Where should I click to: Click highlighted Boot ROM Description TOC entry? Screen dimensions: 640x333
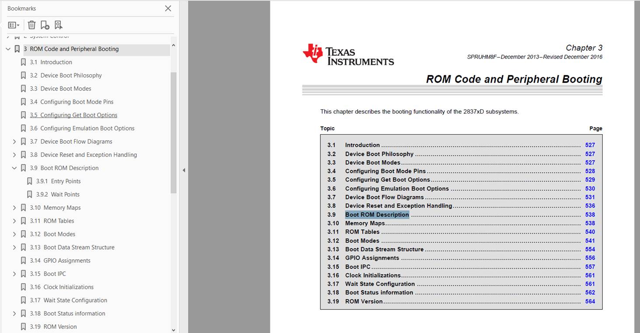click(x=377, y=215)
